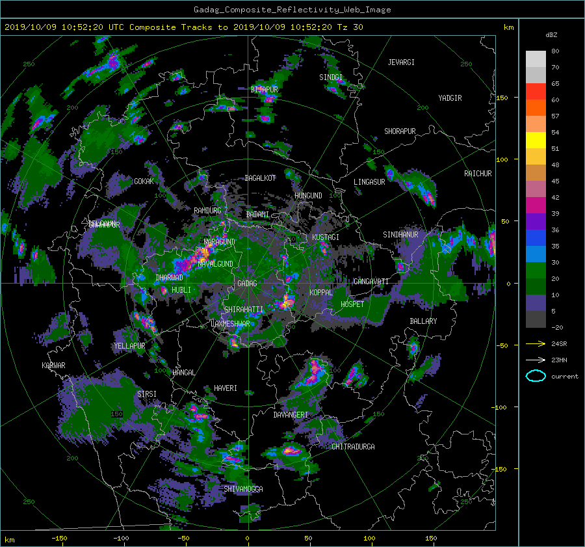Click the red 65 dBZ color swatch
Image resolution: width=585 pixels, height=547 pixels.
click(x=536, y=91)
